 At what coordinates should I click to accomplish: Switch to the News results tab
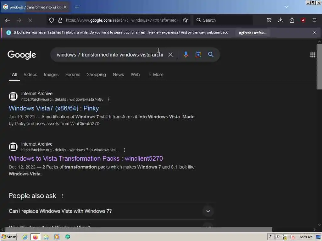click(118, 75)
